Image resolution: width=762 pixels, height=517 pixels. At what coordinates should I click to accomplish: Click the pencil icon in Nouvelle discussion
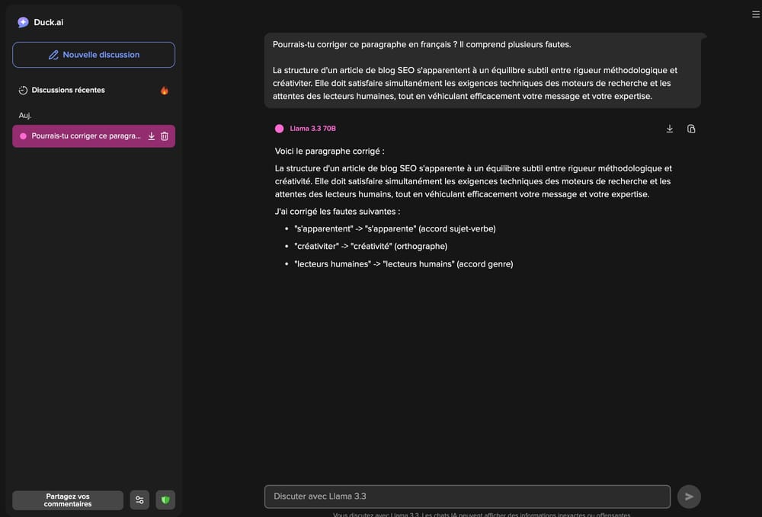click(x=53, y=55)
